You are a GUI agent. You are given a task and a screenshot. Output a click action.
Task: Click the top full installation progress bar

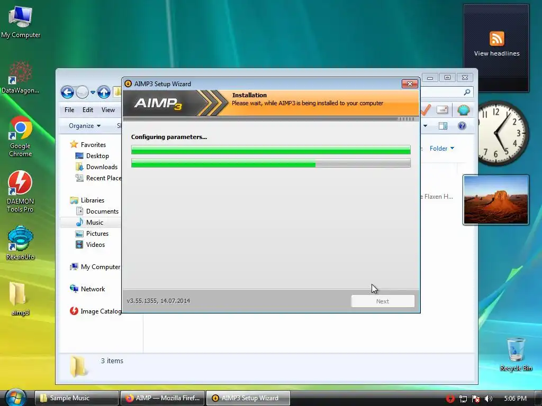coord(270,150)
